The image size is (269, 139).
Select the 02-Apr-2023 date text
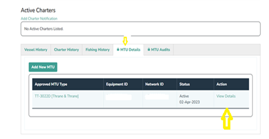pos(189,102)
